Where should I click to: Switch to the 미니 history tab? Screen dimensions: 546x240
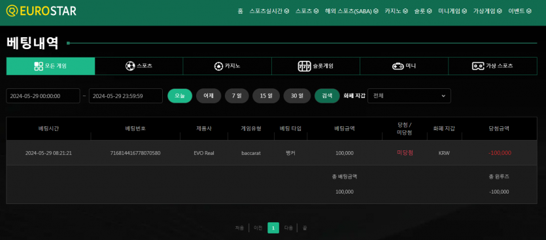pyautogui.click(x=404, y=66)
